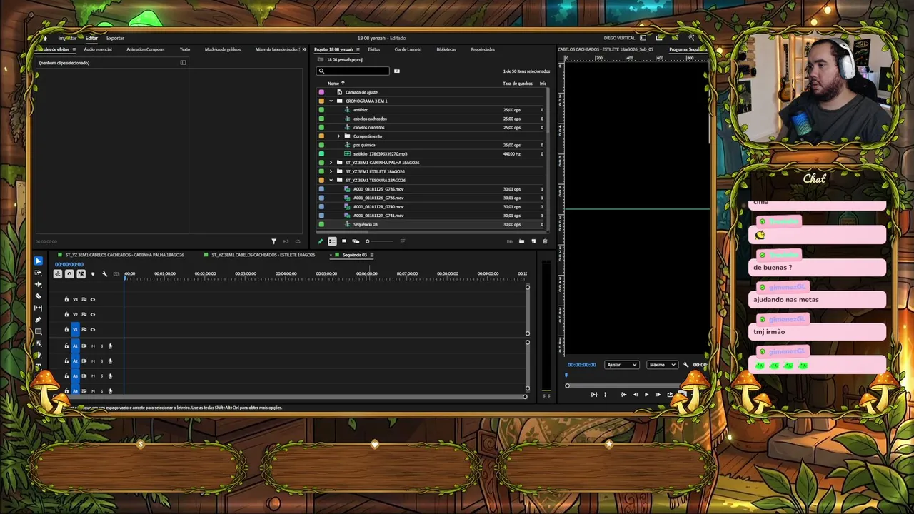
Task: Open Ajustar zoom level dropdown
Action: click(x=621, y=365)
